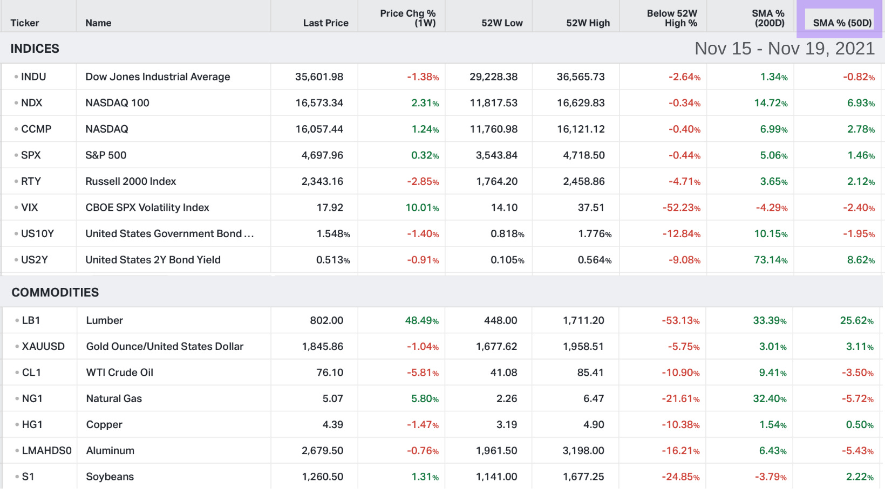
Task: Select CCMP 52W high 16,121.12
Action: pyautogui.click(x=581, y=129)
